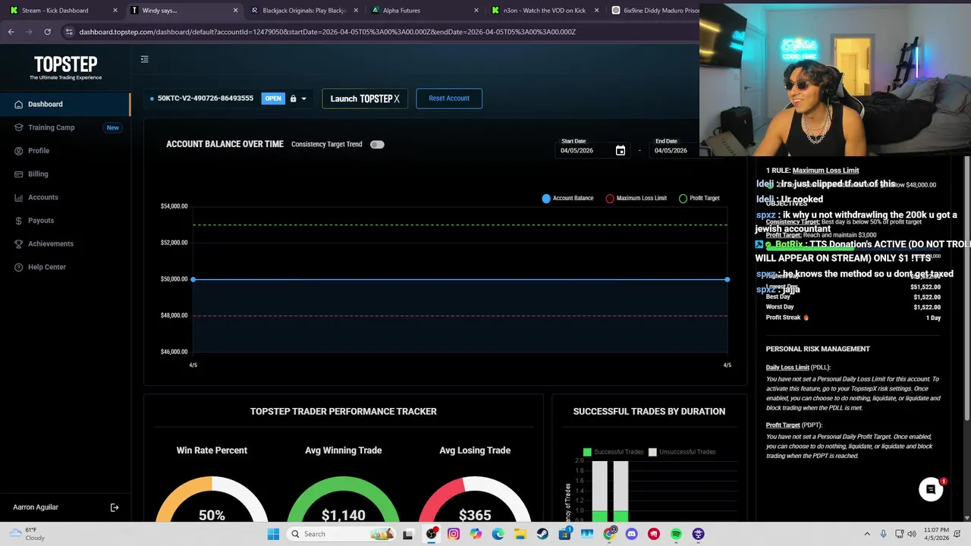Click the Help Center question icon

click(x=18, y=267)
